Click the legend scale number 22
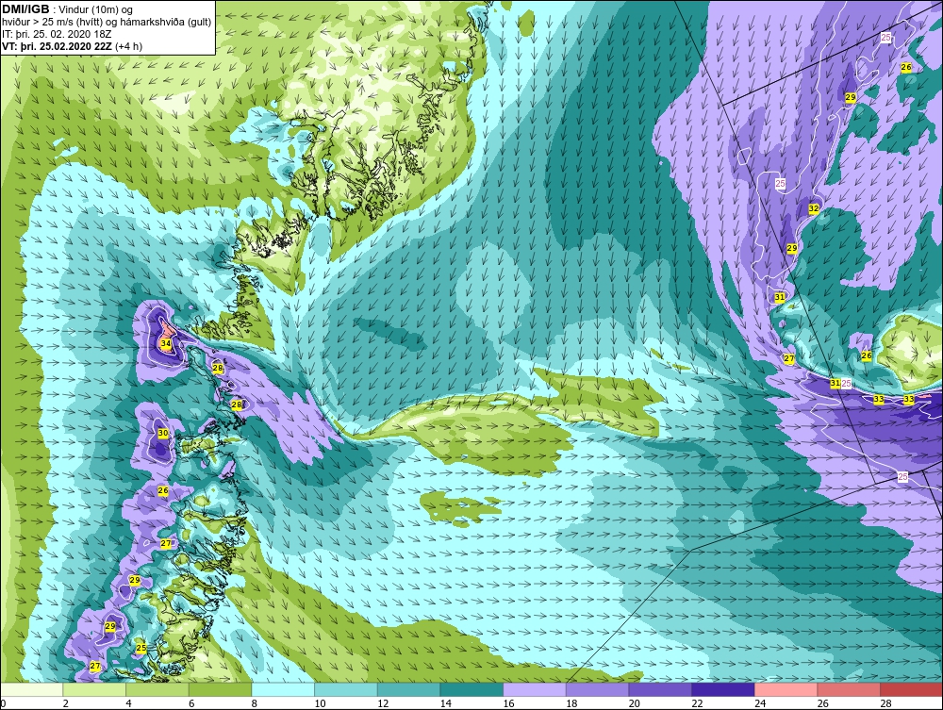 pyautogui.click(x=697, y=703)
